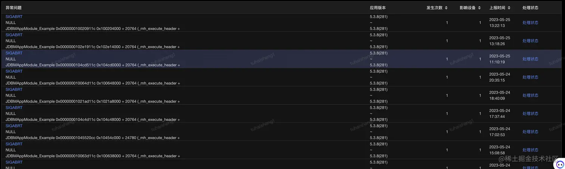Open SIGABRT issue reported at 18:40:09
Screen dimensions: 565x169
coord(14,90)
